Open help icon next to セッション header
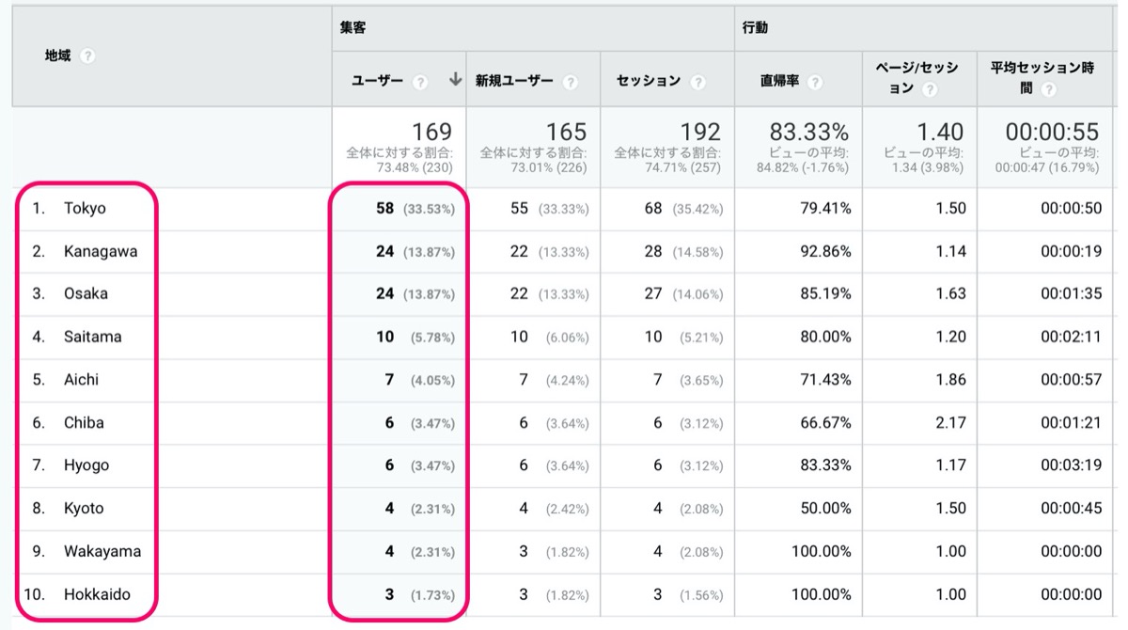 point(697,82)
